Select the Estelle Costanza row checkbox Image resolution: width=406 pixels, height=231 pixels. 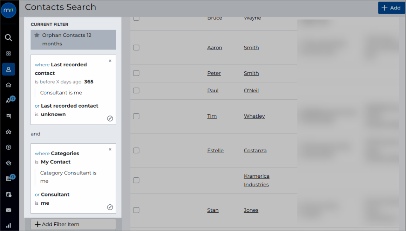click(x=136, y=150)
